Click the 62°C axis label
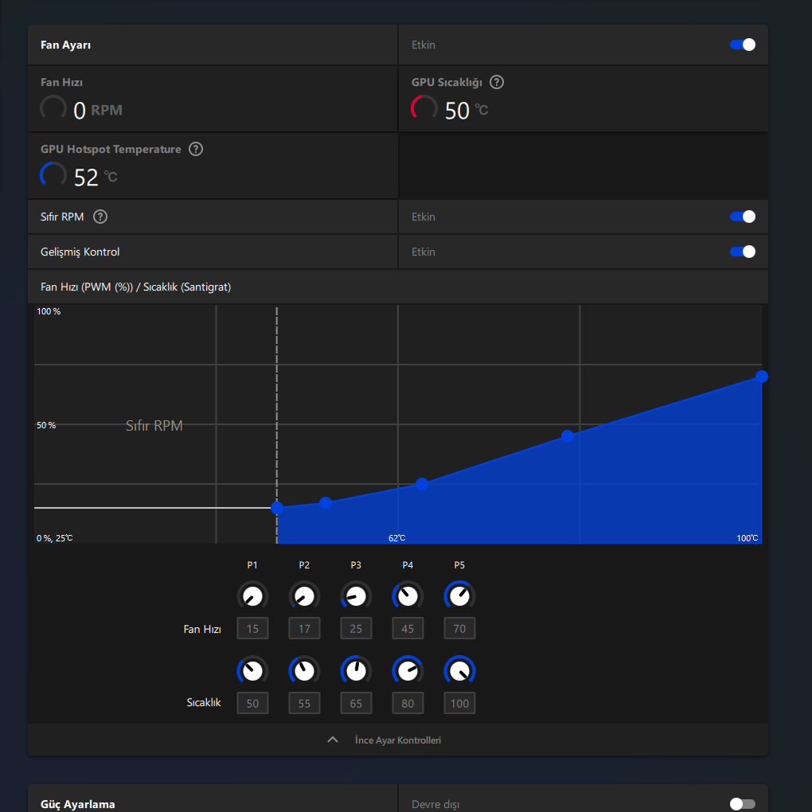This screenshot has height=812, width=812. tap(397, 538)
